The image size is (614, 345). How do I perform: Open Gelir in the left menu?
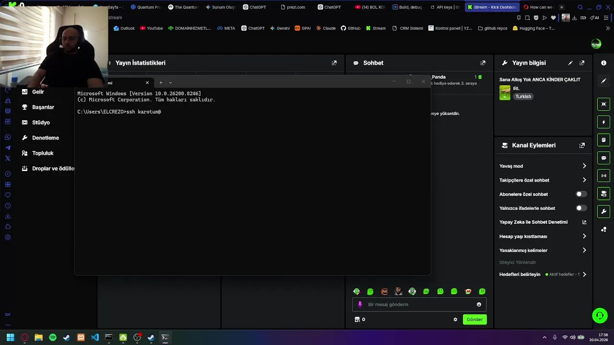(x=38, y=92)
